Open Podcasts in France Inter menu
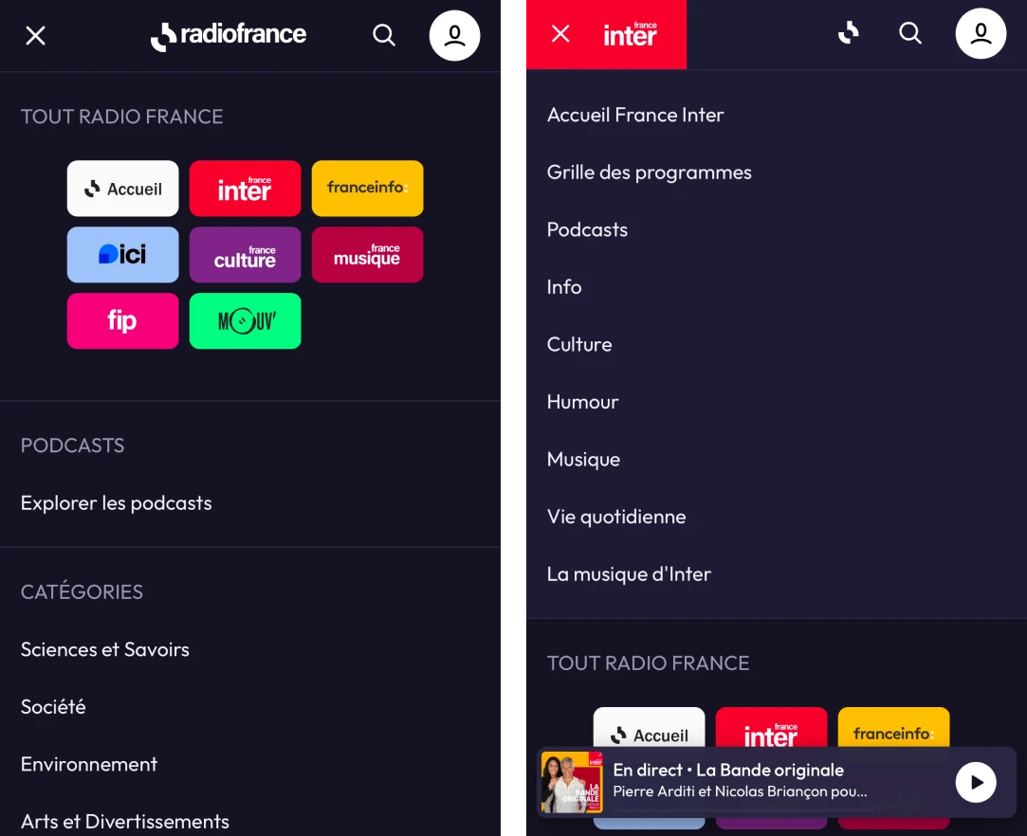The height and width of the screenshot is (836, 1027). click(x=587, y=229)
